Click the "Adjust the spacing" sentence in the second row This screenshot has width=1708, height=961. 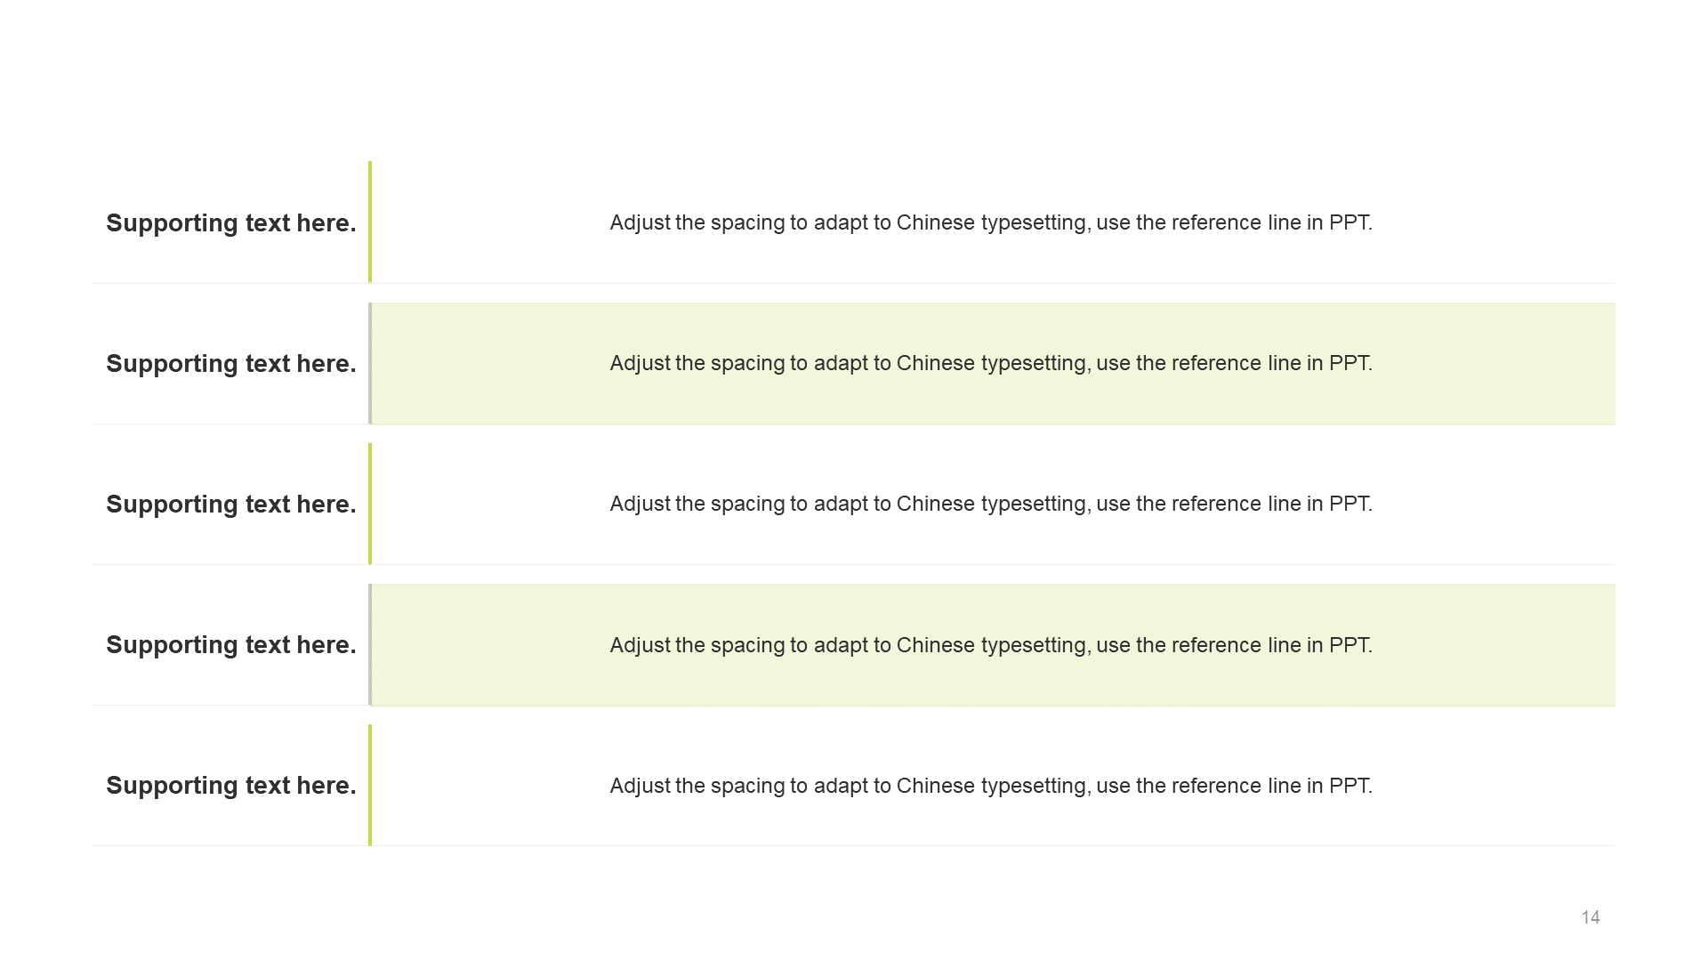(x=990, y=363)
